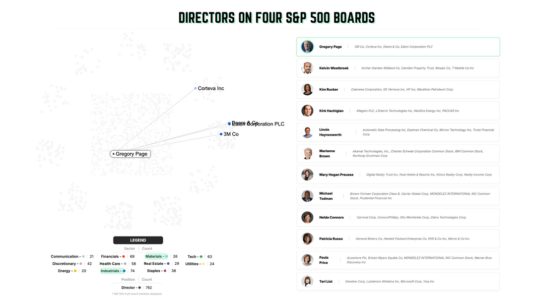Click the yellow Energy legend dot
Image resolution: width=536 pixels, height=301 pixels.
tap(75, 271)
